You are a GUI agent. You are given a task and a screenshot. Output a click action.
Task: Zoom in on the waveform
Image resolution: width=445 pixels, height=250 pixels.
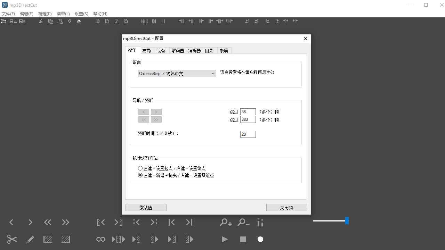(x=225, y=222)
